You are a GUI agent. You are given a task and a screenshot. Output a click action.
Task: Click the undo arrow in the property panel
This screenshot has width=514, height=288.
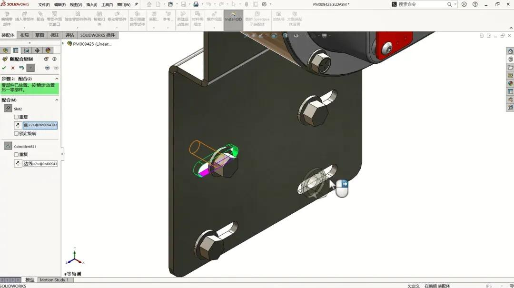(x=21, y=68)
